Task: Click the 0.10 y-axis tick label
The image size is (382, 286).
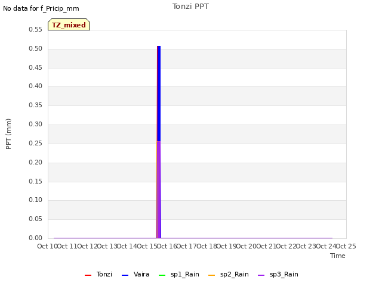Action: tap(36, 200)
